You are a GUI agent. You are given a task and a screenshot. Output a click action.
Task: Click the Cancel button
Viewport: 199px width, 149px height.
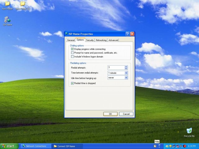[126, 114]
